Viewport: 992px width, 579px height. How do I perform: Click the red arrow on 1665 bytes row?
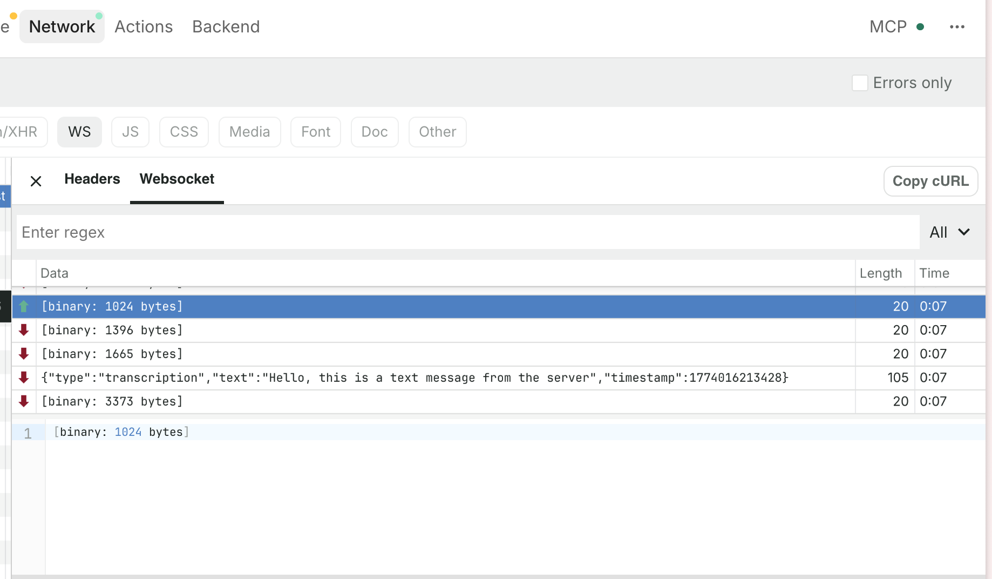click(x=24, y=354)
